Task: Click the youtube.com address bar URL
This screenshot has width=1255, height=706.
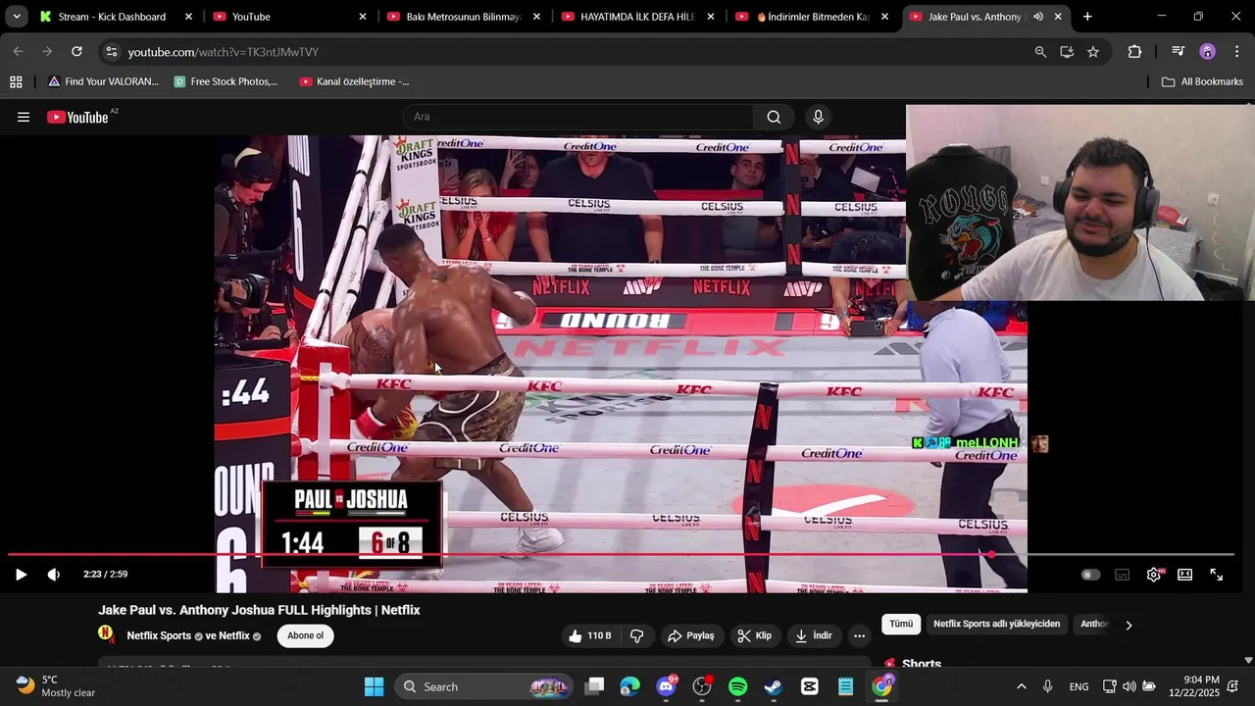Action: click(224, 52)
